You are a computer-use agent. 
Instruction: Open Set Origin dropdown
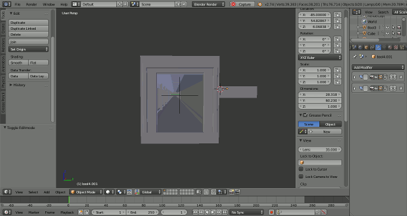(29, 49)
